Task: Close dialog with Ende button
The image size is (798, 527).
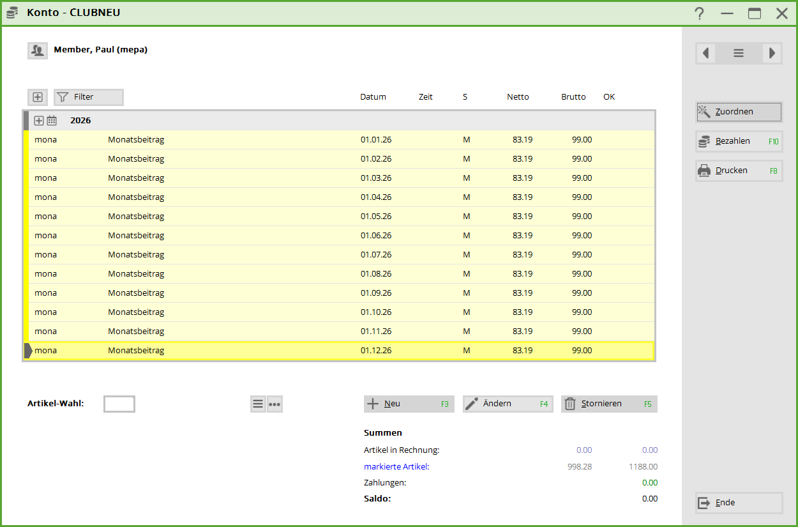Action: tap(739, 503)
